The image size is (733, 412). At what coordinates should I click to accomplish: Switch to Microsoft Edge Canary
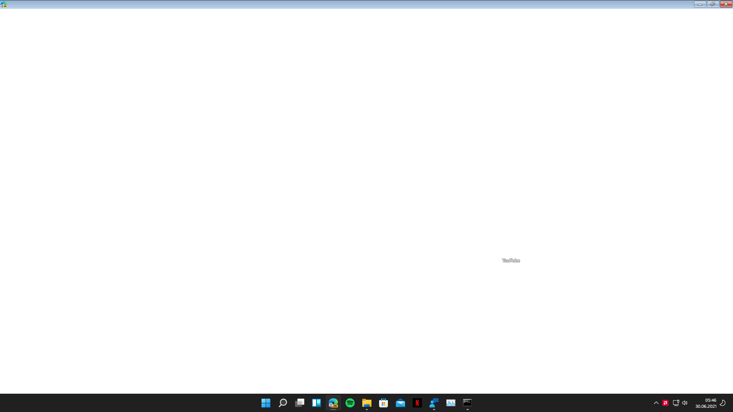pyautogui.click(x=333, y=403)
